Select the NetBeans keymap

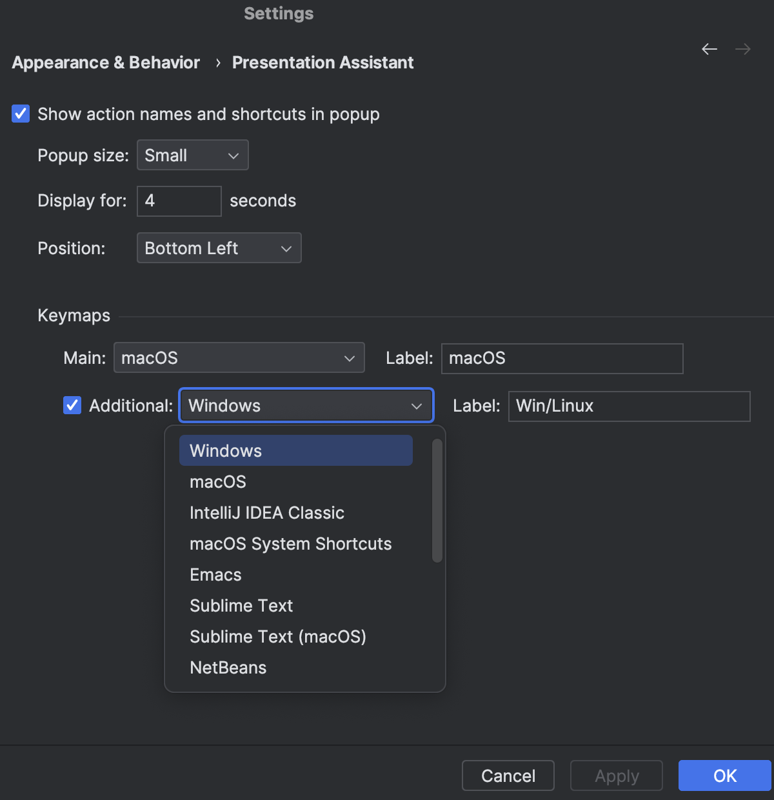pos(228,667)
